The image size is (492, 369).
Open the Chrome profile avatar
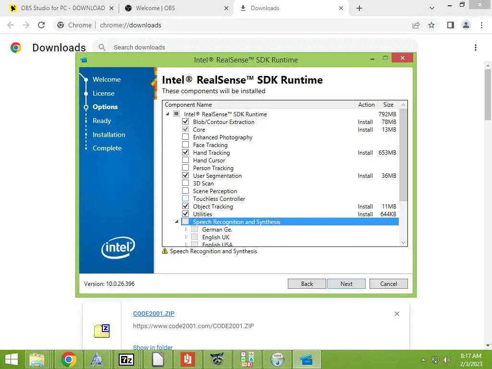[x=466, y=25]
